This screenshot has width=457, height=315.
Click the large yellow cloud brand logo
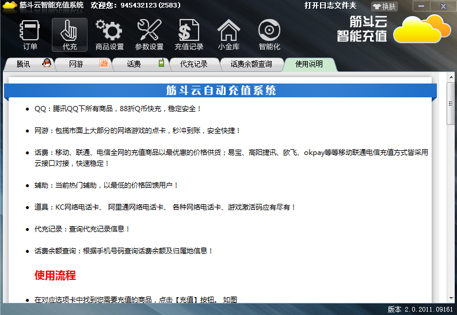click(x=422, y=29)
